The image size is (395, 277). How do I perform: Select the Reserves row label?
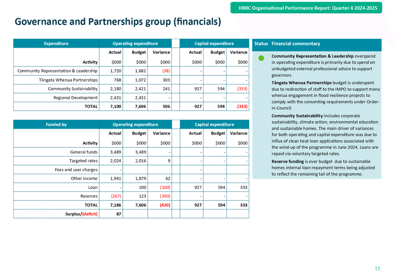(x=89, y=196)
